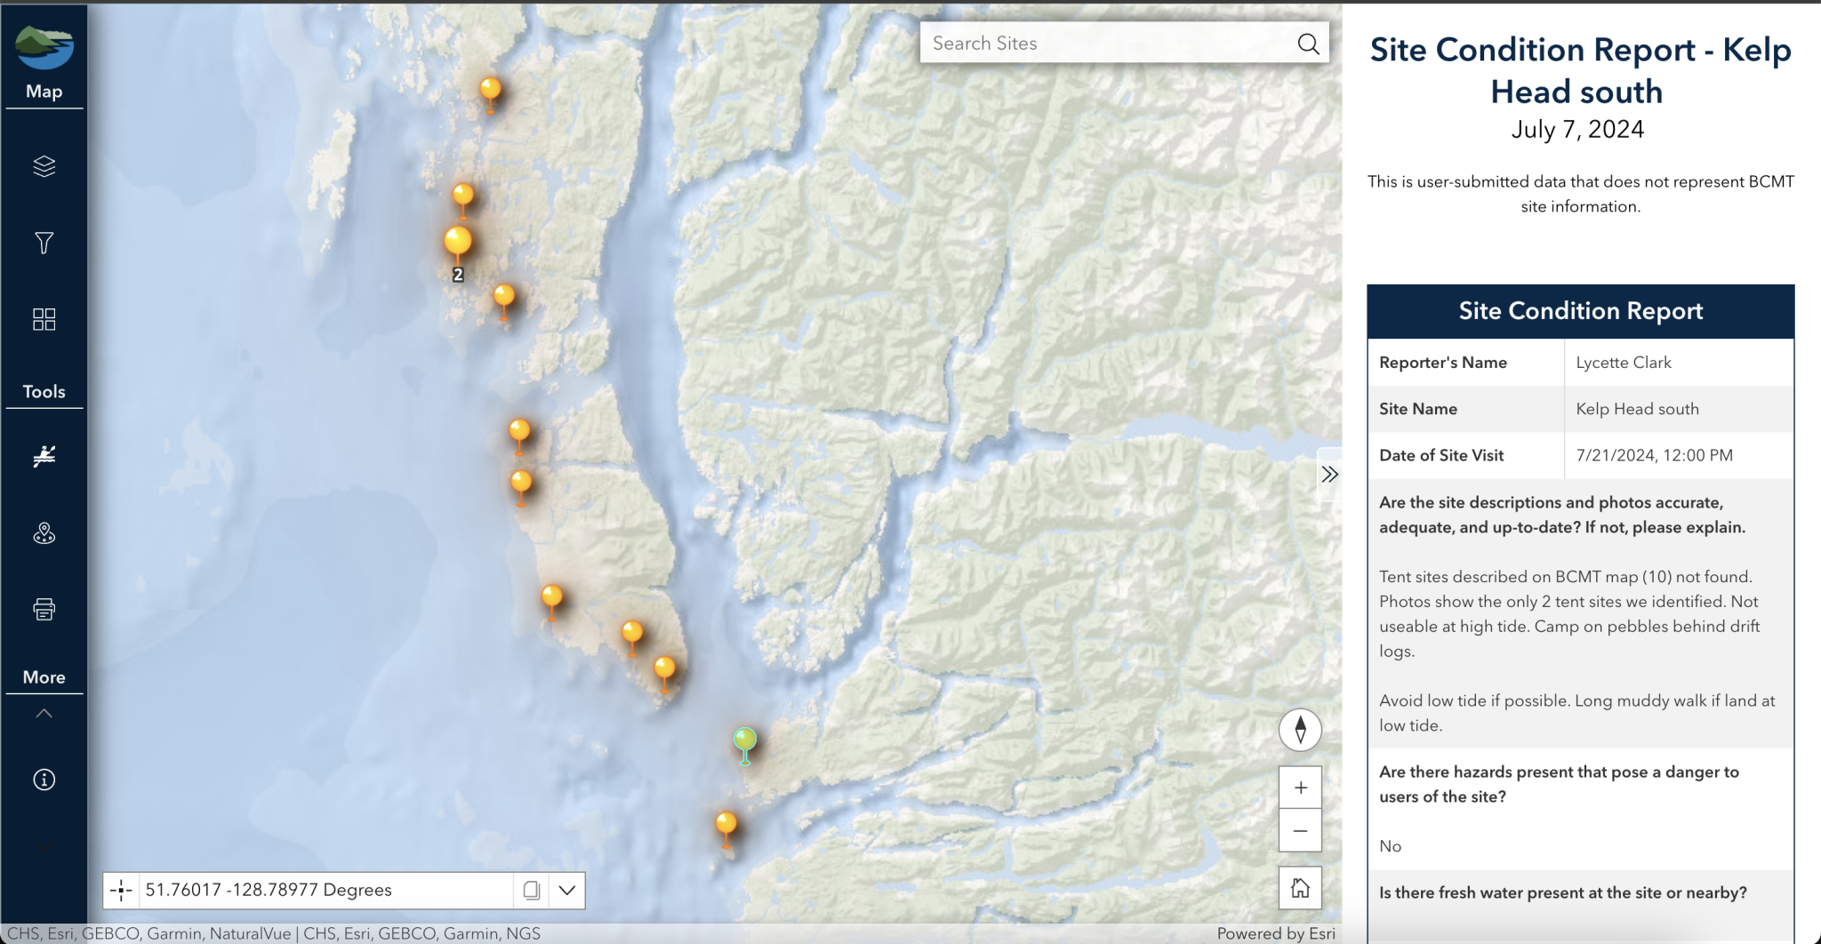Select the green highlighted site pin
Viewport: 1821px width, 944px height.
(745, 740)
